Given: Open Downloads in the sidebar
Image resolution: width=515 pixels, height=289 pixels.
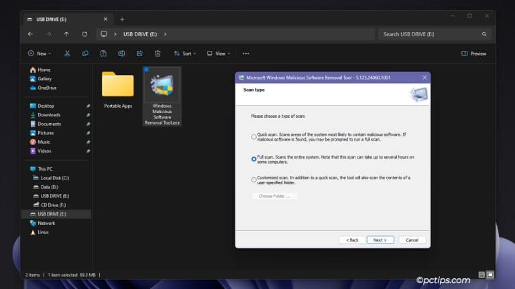Looking at the screenshot, I should click(x=49, y=115).
